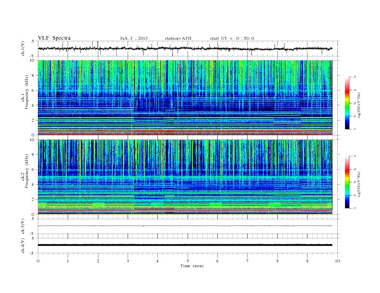The height and width of the screenshot is (293, 380).
Task: Click the "-4" tick on the lower colorbar
Action: click(x=354, y=169)
